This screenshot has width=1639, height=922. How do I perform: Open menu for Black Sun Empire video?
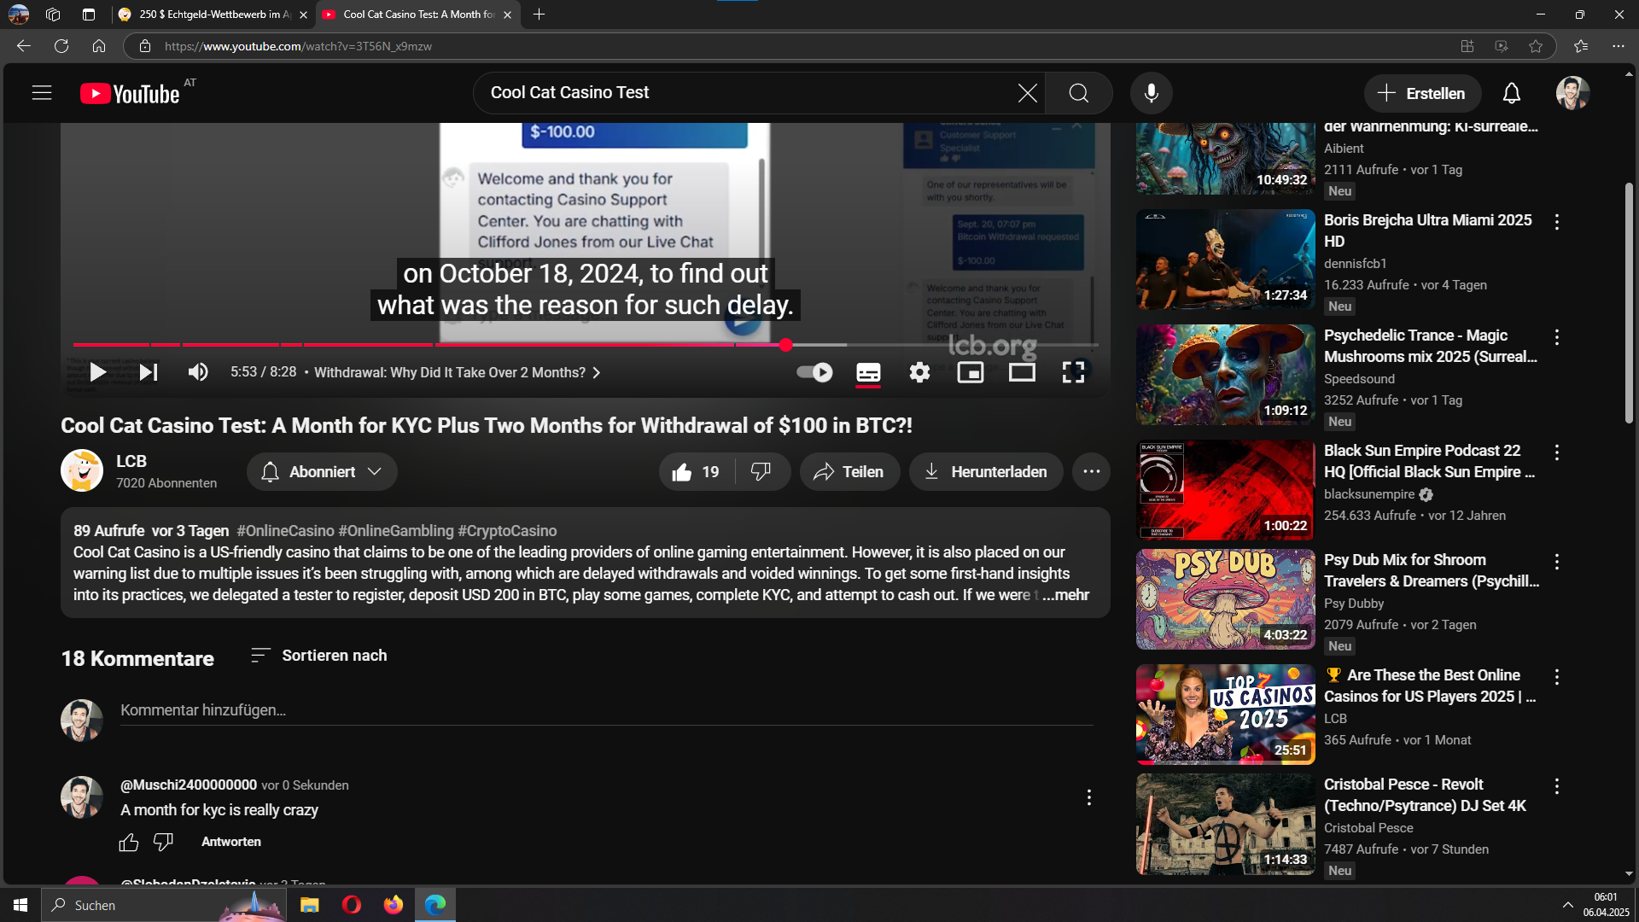pyautogui.click(x=1557, y=452)
